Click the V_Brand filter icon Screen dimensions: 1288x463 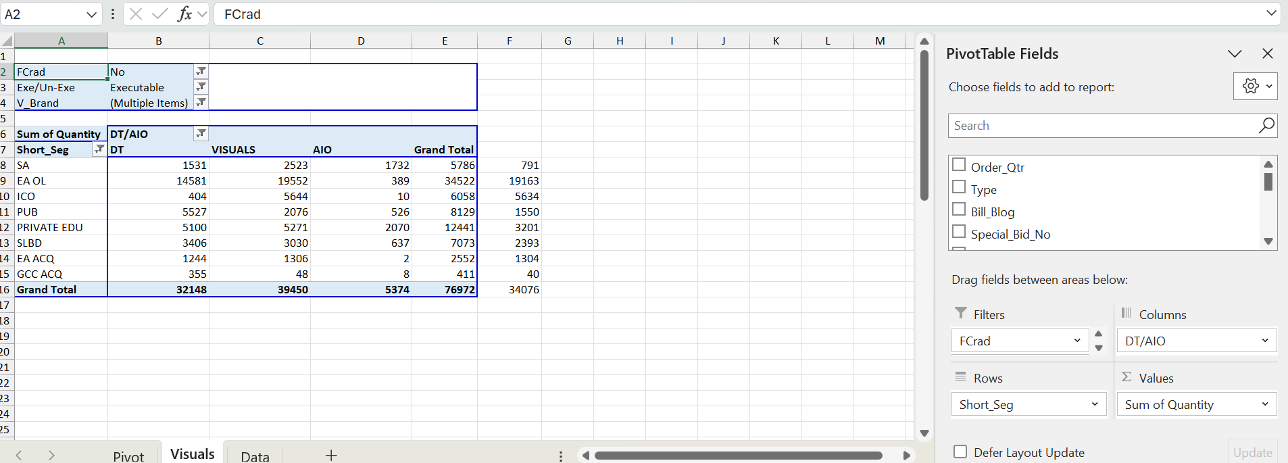click(x=201, y=102)
